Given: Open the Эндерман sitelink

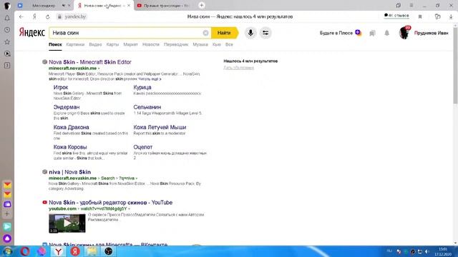Looking at the screenshot, I should [67, 107].
